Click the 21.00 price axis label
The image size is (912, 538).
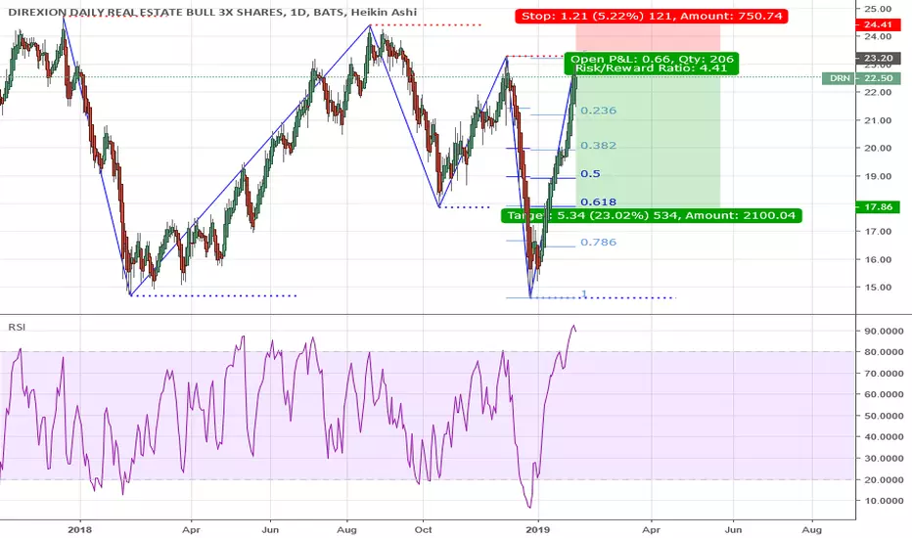click(x=878, y=120)
